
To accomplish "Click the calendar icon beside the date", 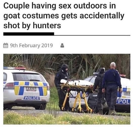I will [6, 46].
